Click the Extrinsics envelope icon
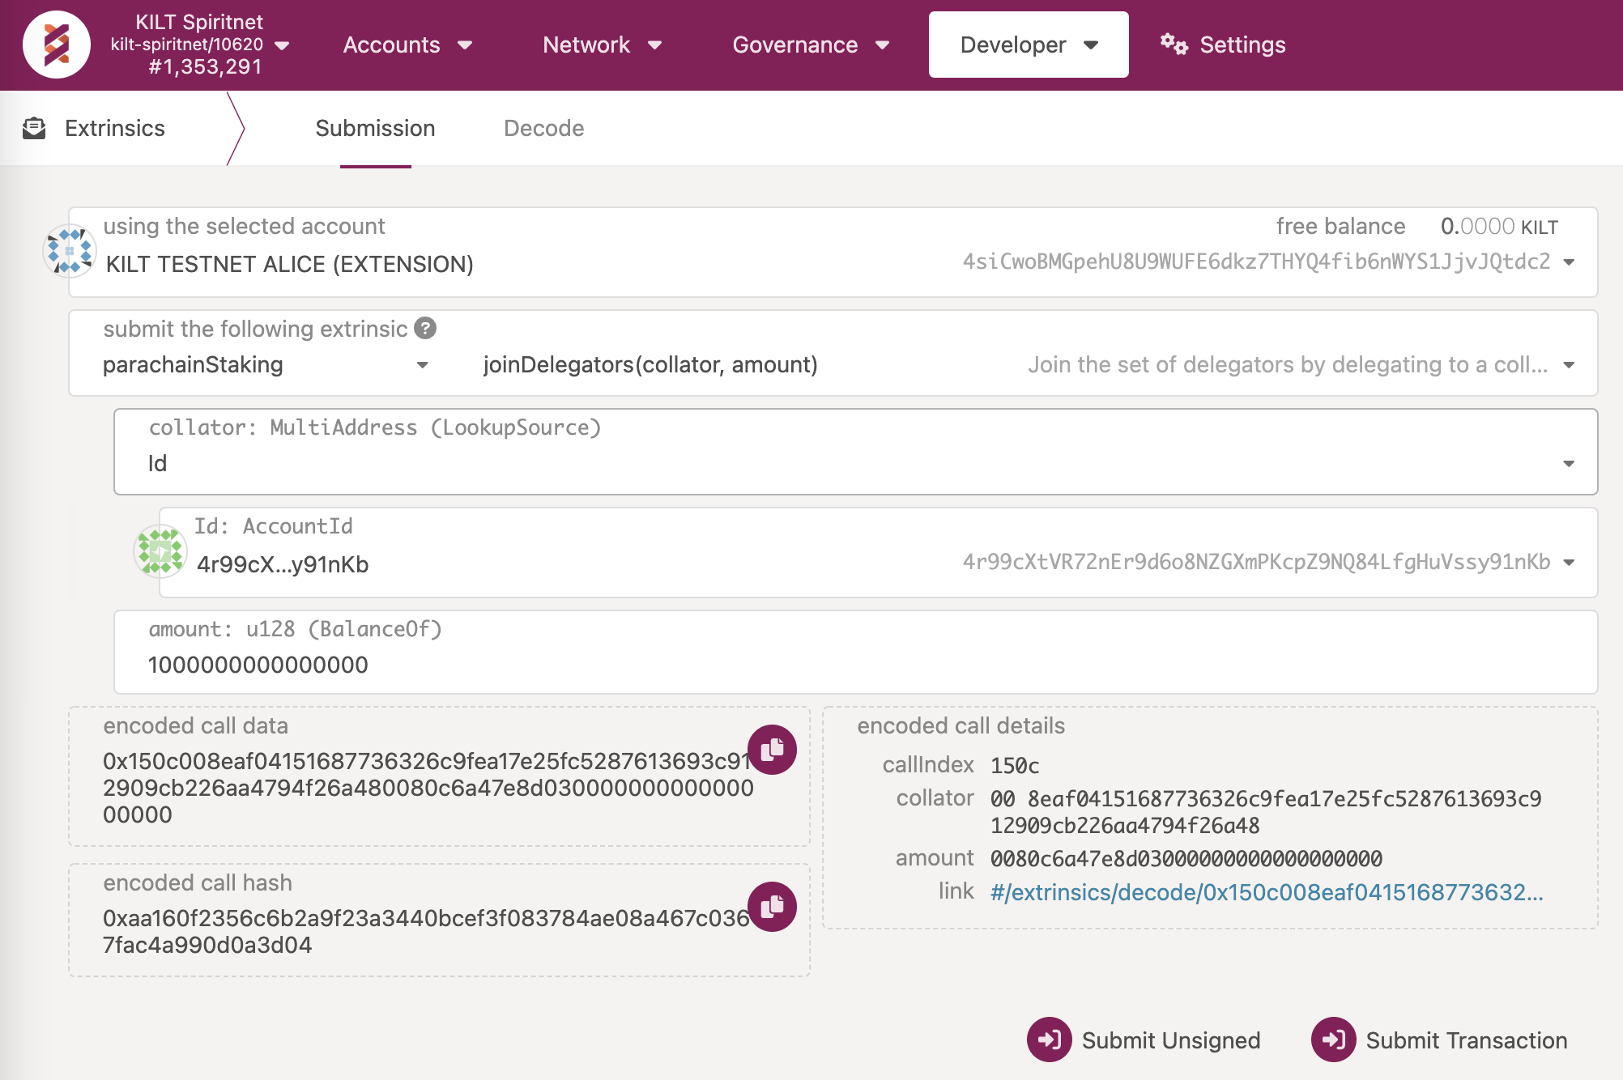Viewport: 1623px width, 1080px height. click(34, 128)
